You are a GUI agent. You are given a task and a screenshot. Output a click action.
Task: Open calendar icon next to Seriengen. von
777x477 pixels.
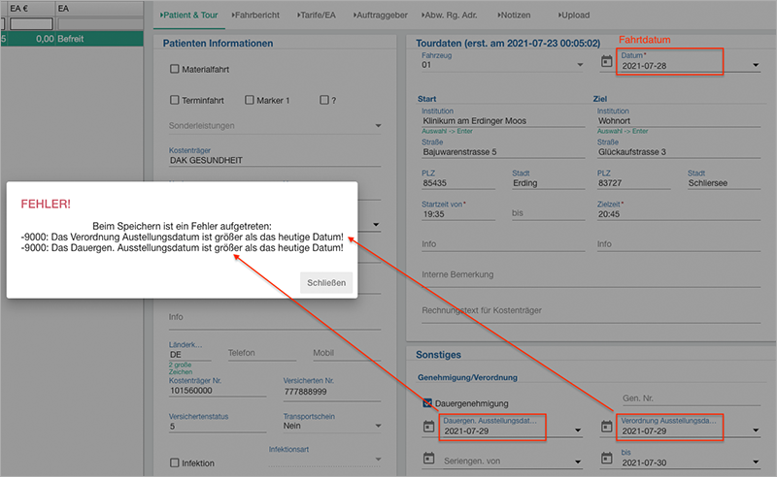pos(428,458)
